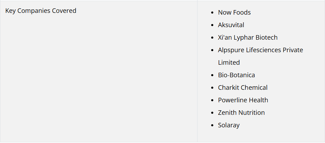Click the word Limited on wrapped line

[229, 62]
